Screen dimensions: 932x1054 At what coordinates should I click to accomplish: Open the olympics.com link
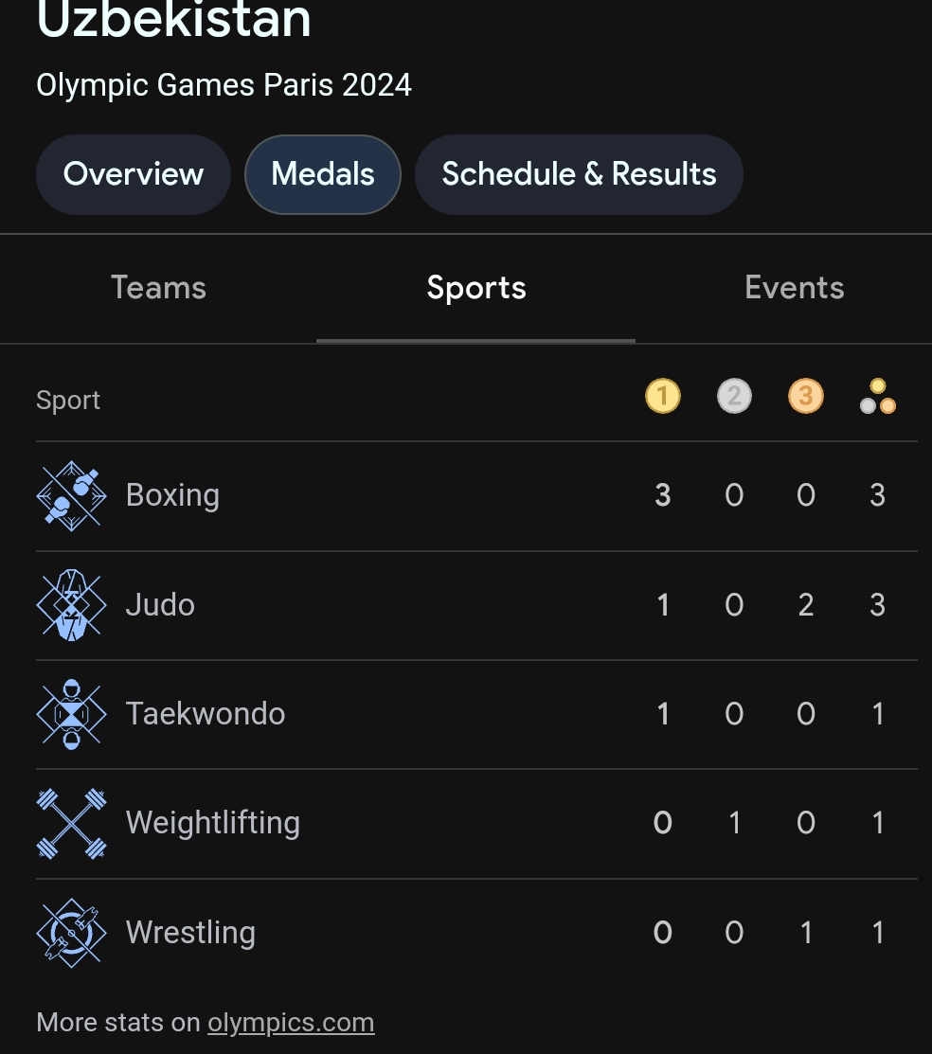click(x=291, y=1023)
